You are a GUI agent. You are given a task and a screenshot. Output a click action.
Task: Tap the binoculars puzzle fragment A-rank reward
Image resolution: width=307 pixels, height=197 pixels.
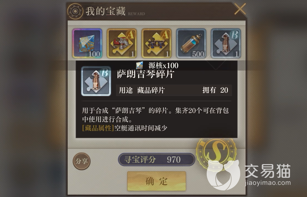click(157, 43)
